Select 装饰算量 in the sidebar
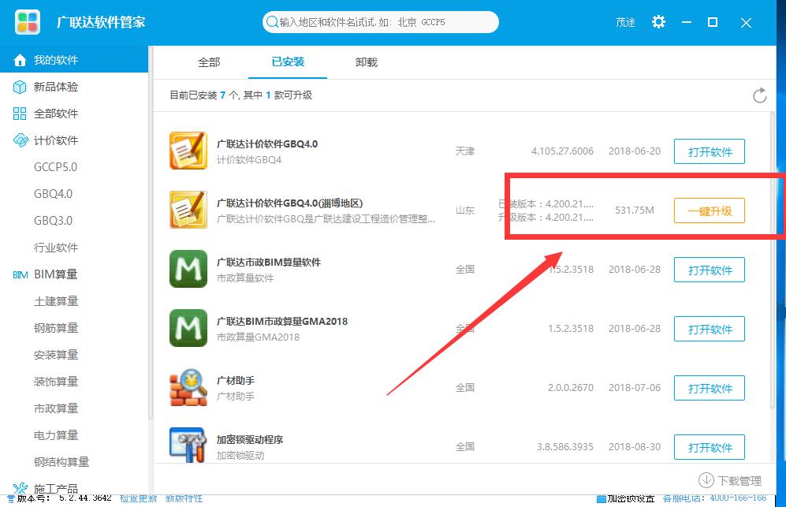 (x=56, y=382)
